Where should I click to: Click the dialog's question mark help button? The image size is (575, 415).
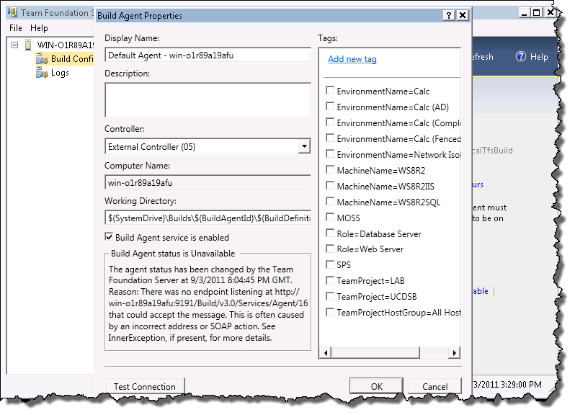coord(448,15)
